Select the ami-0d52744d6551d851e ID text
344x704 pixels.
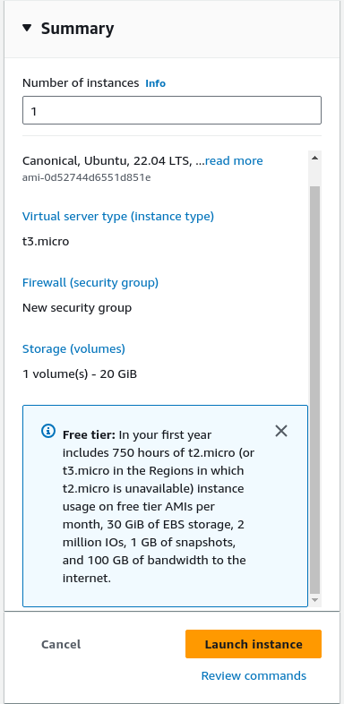87,177
